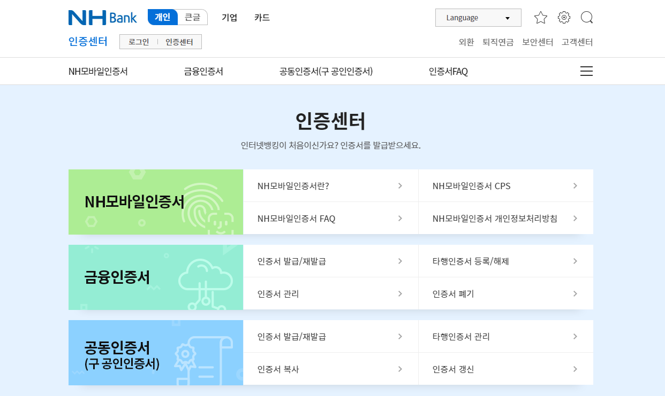Open 금융인증서 인증서 발급/재발급 link
The width and height of the screenshot is (665, 396).
tap(331, 261)
